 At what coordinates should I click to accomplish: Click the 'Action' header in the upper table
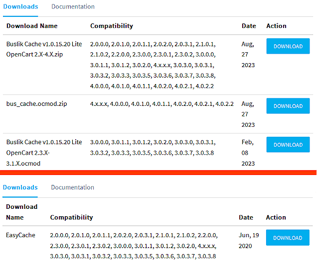pos(276,26)
